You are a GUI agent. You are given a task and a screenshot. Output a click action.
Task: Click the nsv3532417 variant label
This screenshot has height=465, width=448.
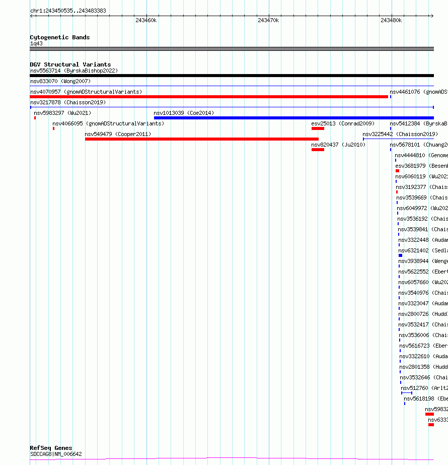click(423, 325)
